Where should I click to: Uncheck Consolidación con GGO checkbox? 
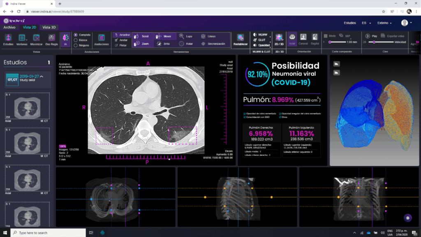(x=245, y=117)
